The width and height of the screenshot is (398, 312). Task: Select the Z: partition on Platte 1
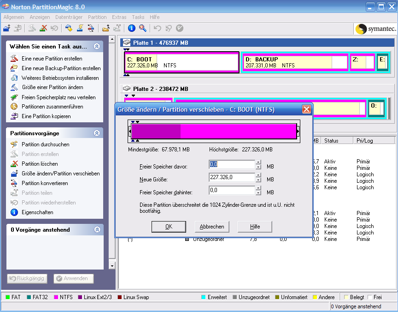(362, 62)
